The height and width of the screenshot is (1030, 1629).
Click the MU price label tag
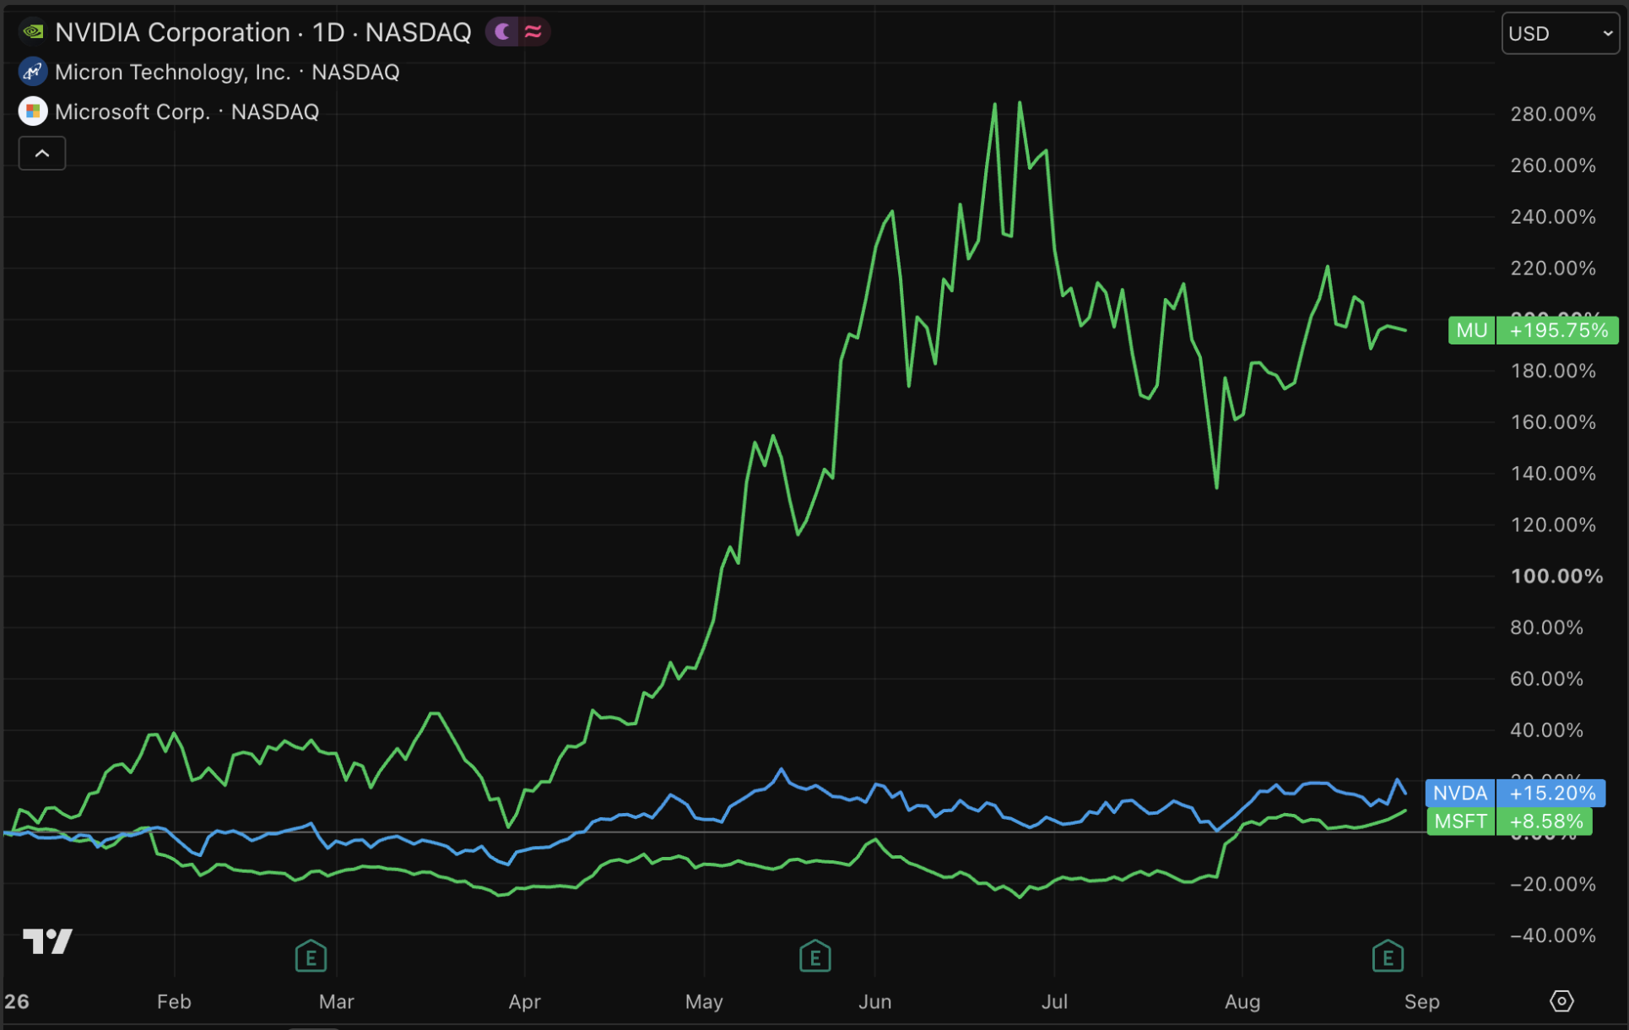1471,330
